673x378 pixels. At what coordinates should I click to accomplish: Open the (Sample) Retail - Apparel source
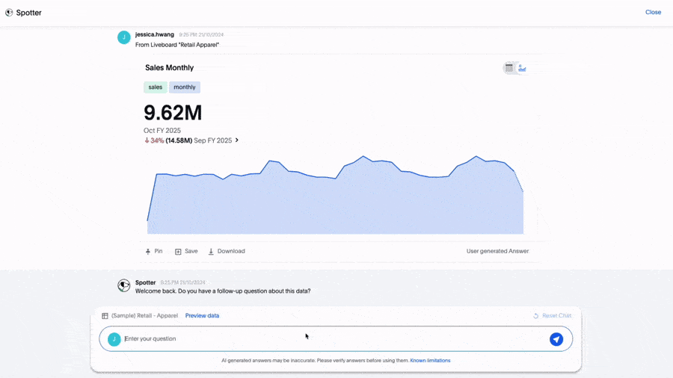[x=144, y=316]
